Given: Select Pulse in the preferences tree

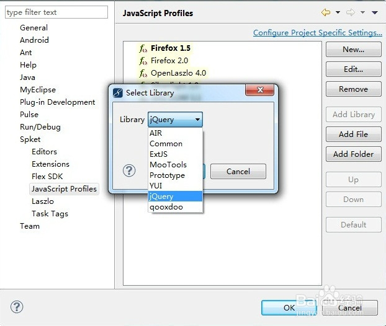Looking at the screenshot, I should click(x=29, y=115).
